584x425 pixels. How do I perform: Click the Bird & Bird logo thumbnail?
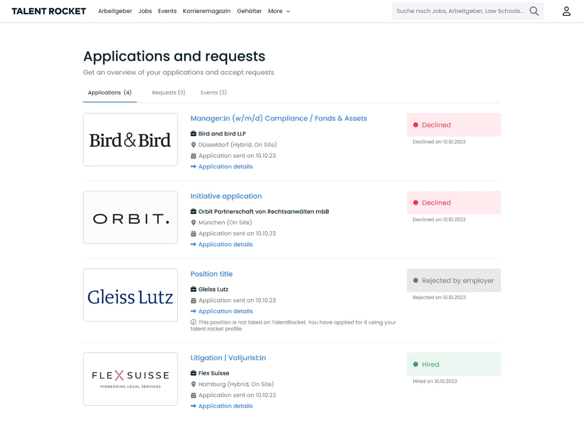(130, 140)
